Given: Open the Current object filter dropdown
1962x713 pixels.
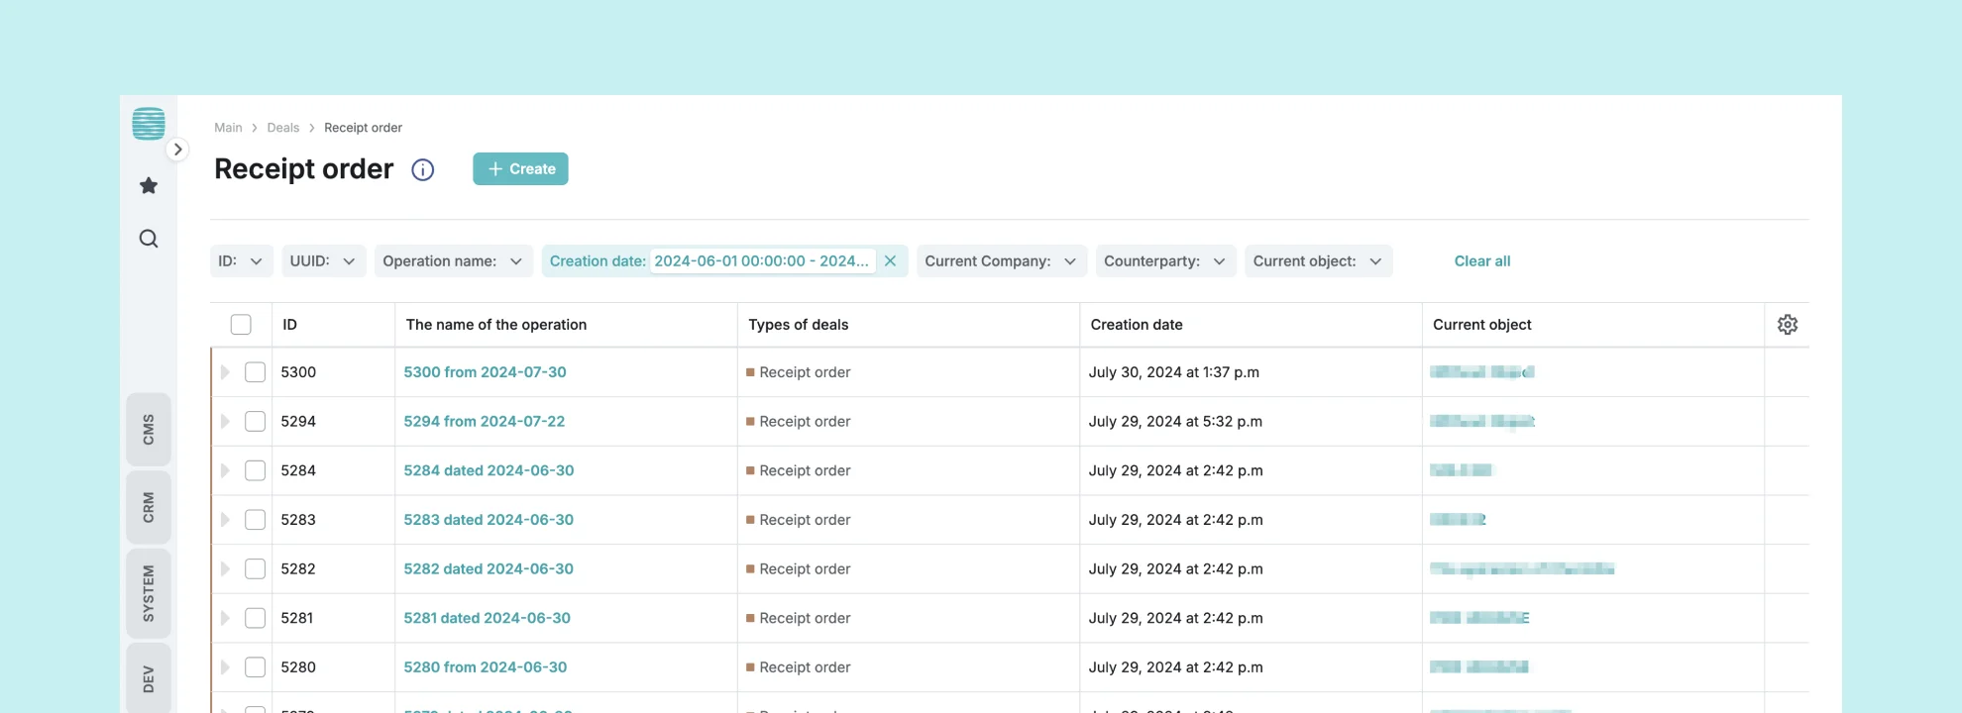Looking at the screenshot, I should click(x=1318, y=261).
